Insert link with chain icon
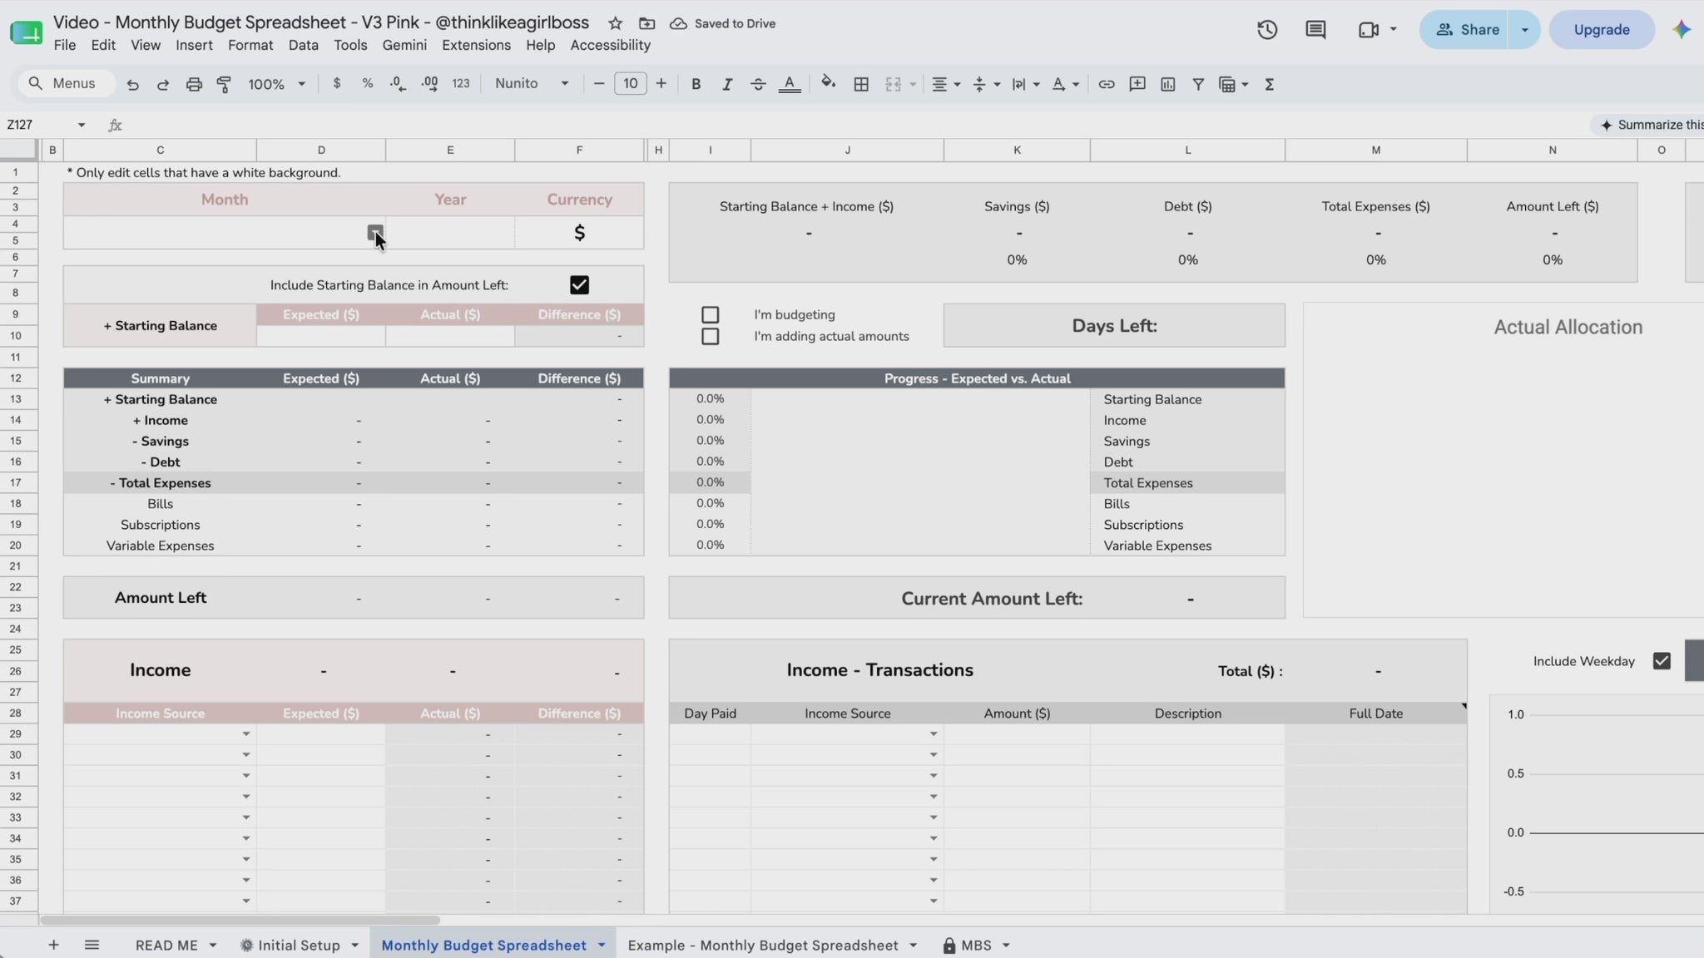Viewport: 1704px width, 958px height. (1107, 84)
